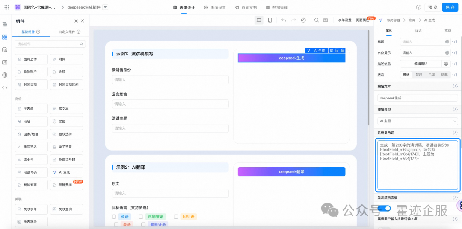Click the globe icon beside 编辑描述
The height and width of the screenshot is (229, 462).
[446, 64]
